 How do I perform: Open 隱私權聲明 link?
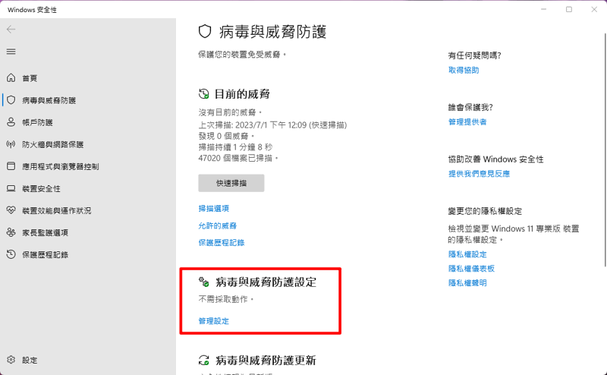click(467, 283)
